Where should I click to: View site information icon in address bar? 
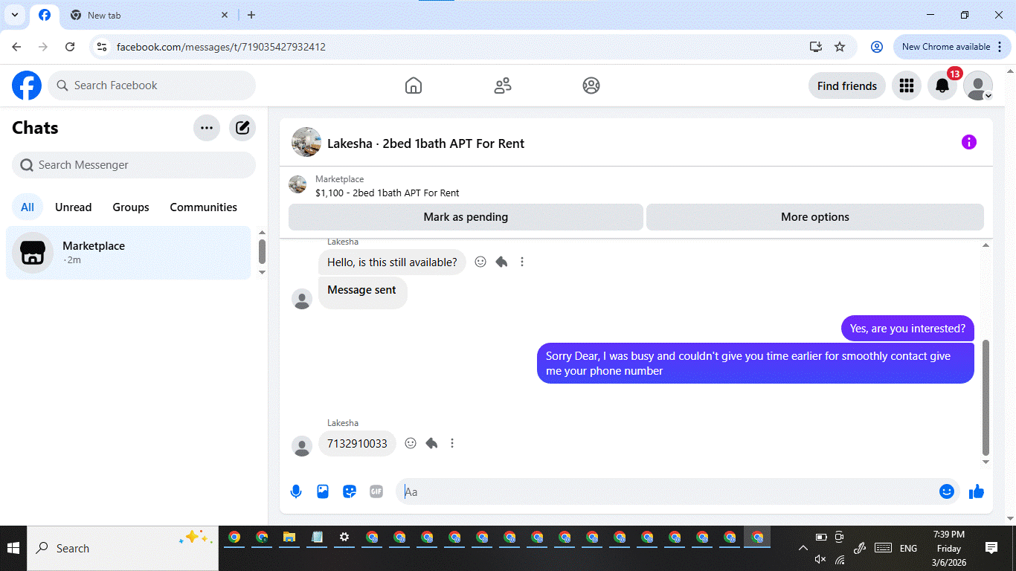(x=103, y=47)
